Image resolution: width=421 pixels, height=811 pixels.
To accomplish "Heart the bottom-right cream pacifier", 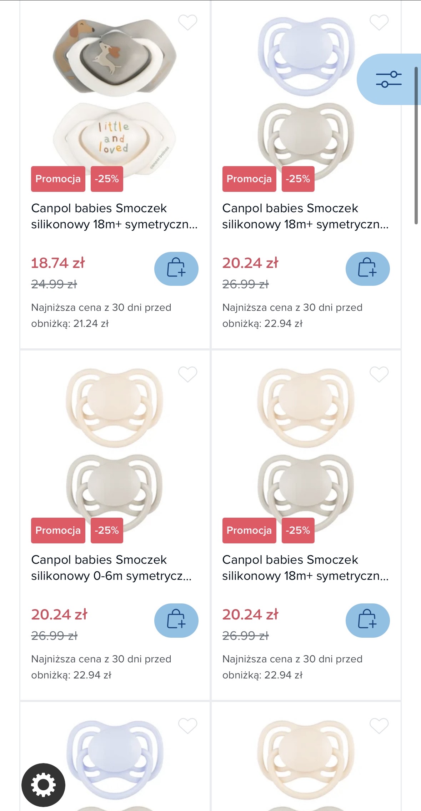I will click(379, 726).
